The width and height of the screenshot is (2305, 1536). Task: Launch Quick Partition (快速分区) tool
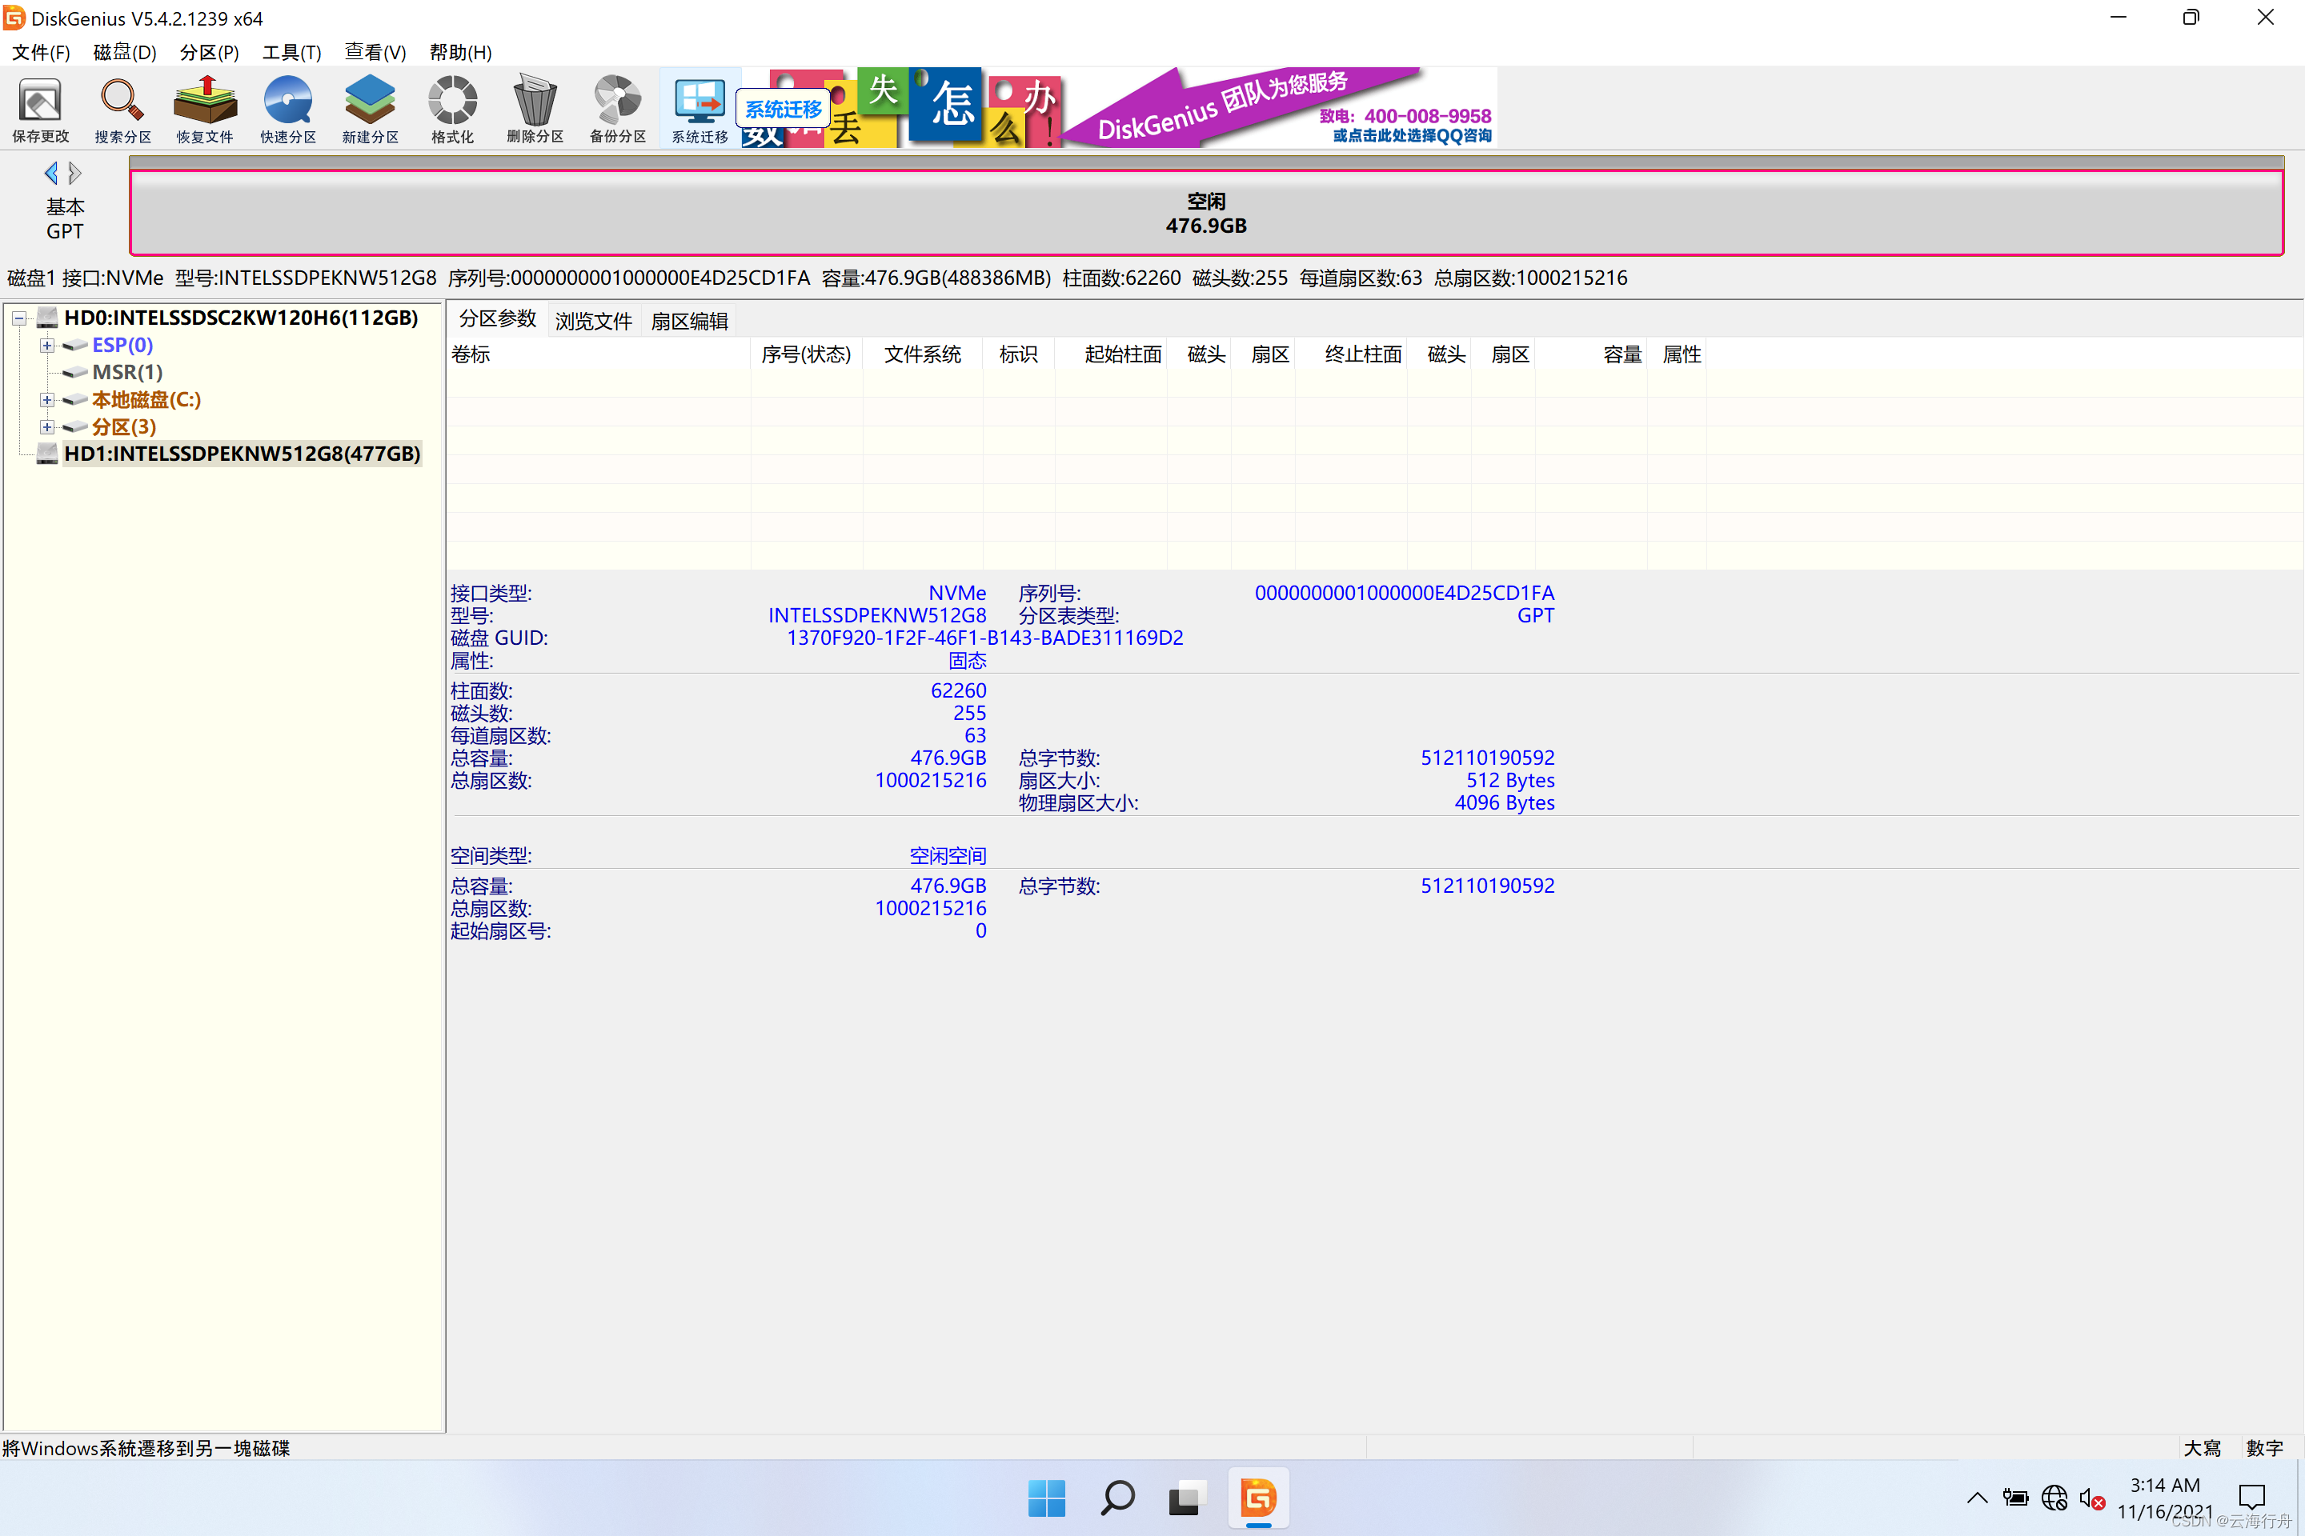click(288, 110)
